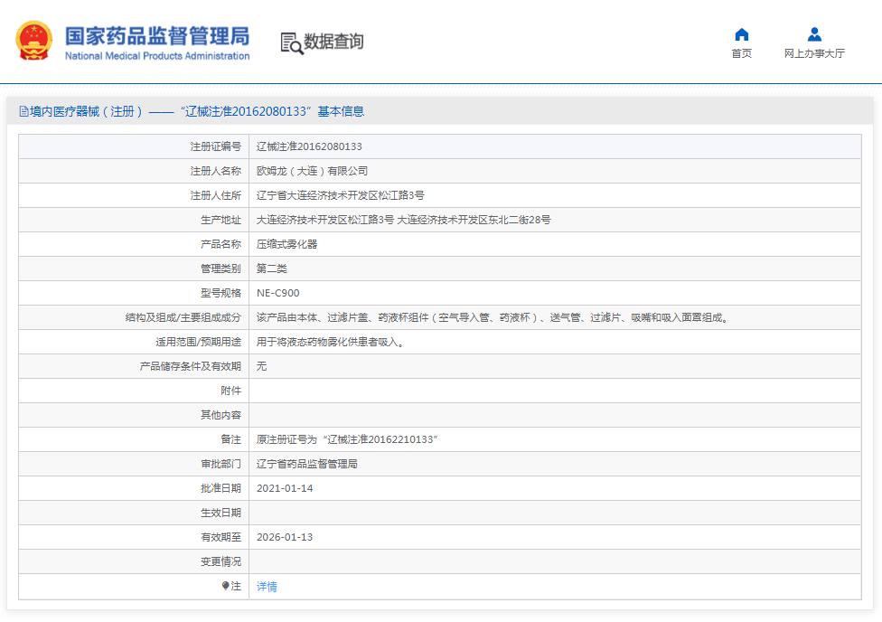Viewport: 882px width, 622px height.
Task: Click the 数据查询 magnifier document icon
Action: click(x=291, y=42)
